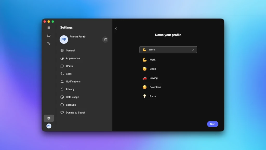Image resolution: width=266 pixels, height=150 pixels.
Task: Continue with the Next button
Action: coord(212,124)
